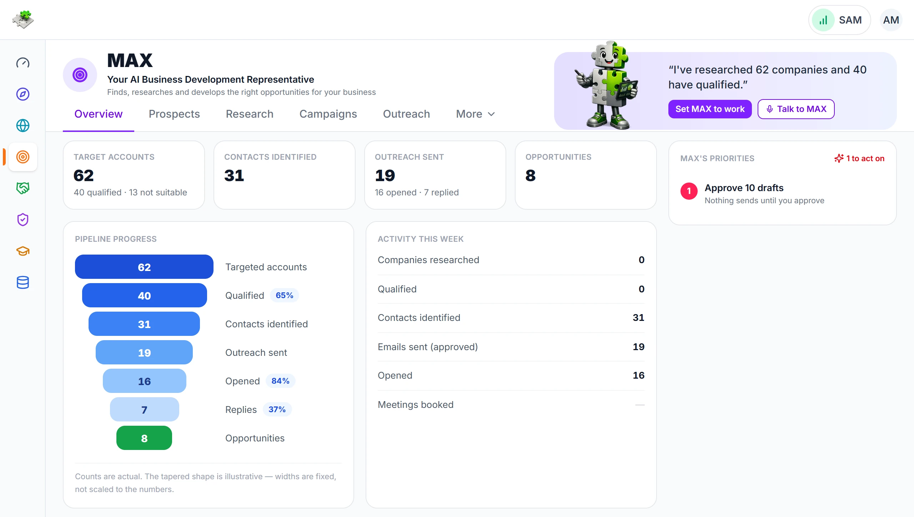
Task: Click the 37% Replies percentage badge
Action: (x=277, y=409)
